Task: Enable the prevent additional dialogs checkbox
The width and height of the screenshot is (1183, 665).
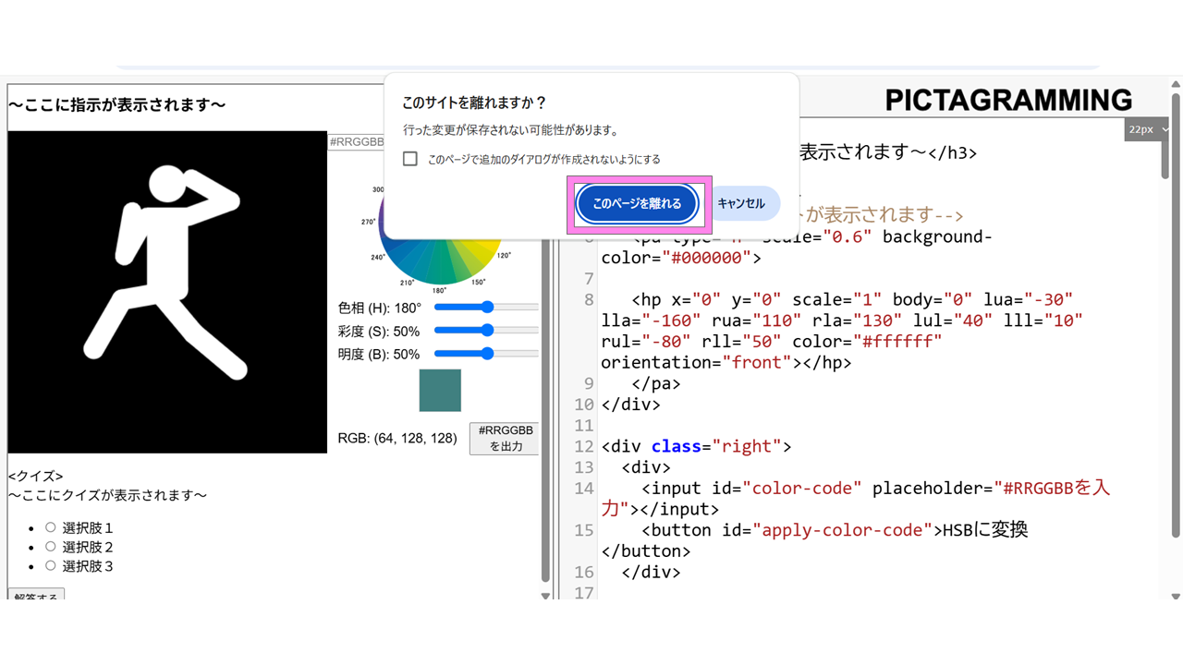Action: tap(410, 159)
